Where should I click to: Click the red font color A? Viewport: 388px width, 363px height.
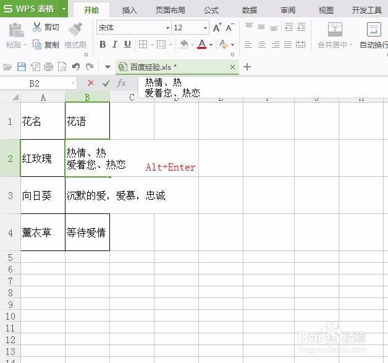pyautogui.click(x=202, y=45)
